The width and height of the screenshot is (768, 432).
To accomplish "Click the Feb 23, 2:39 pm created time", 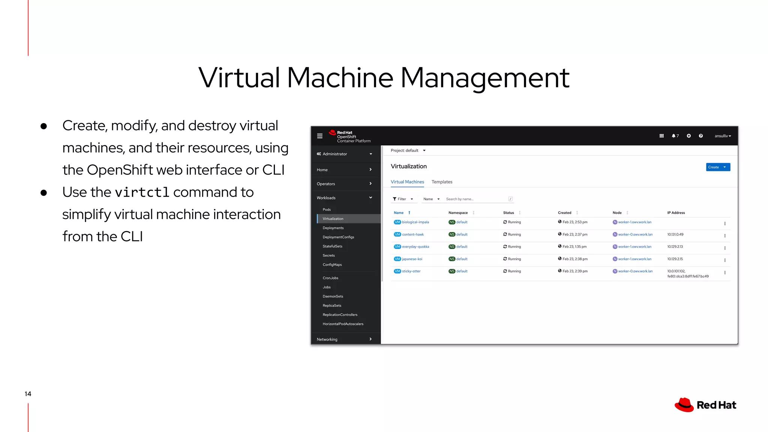I will [x=575, y=271].
